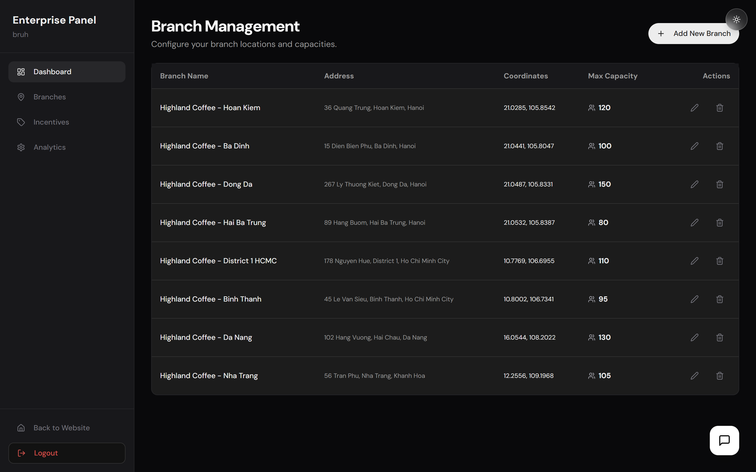Edit the Da Nang branch pencil icon
The width and height of the screenshot is (756, 472).
pos(694,337)
